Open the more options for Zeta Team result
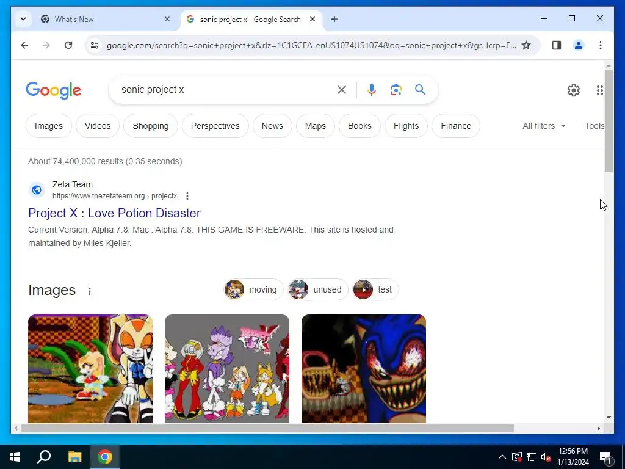The width and height of the screenshot is (625, 469). click(187, 196)
